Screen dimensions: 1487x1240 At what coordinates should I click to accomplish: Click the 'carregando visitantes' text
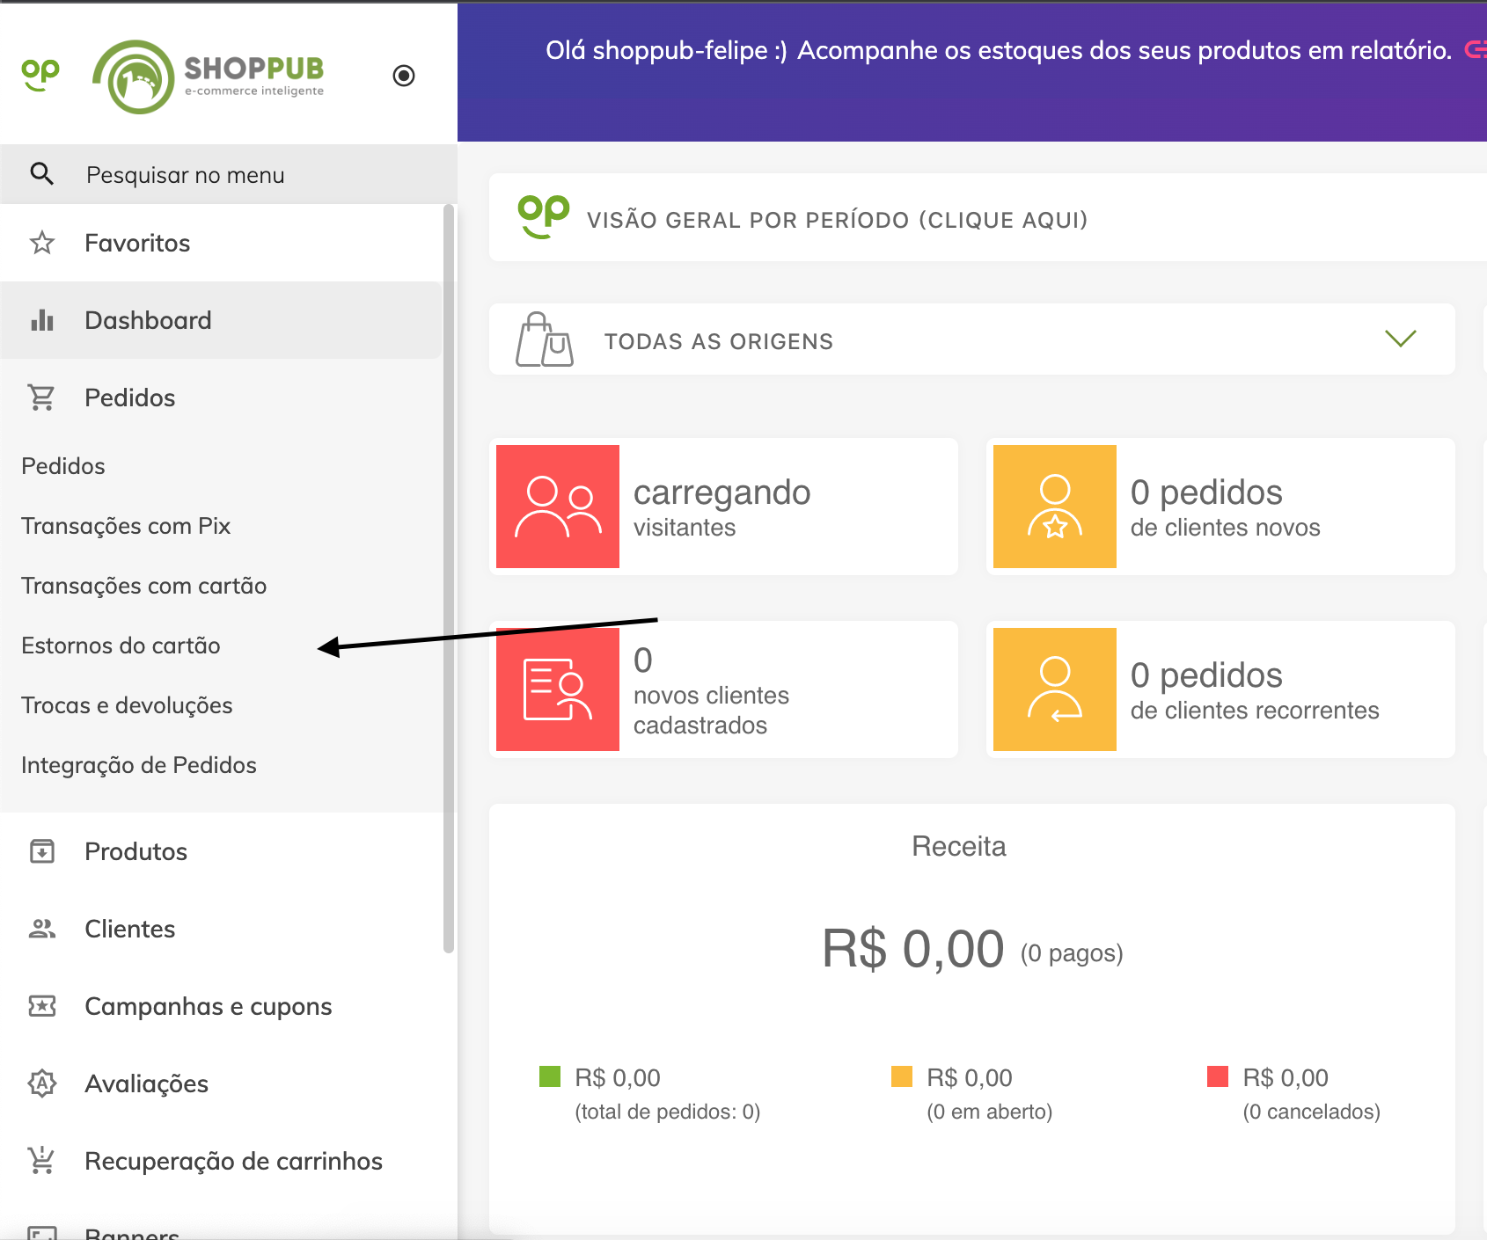722,507
